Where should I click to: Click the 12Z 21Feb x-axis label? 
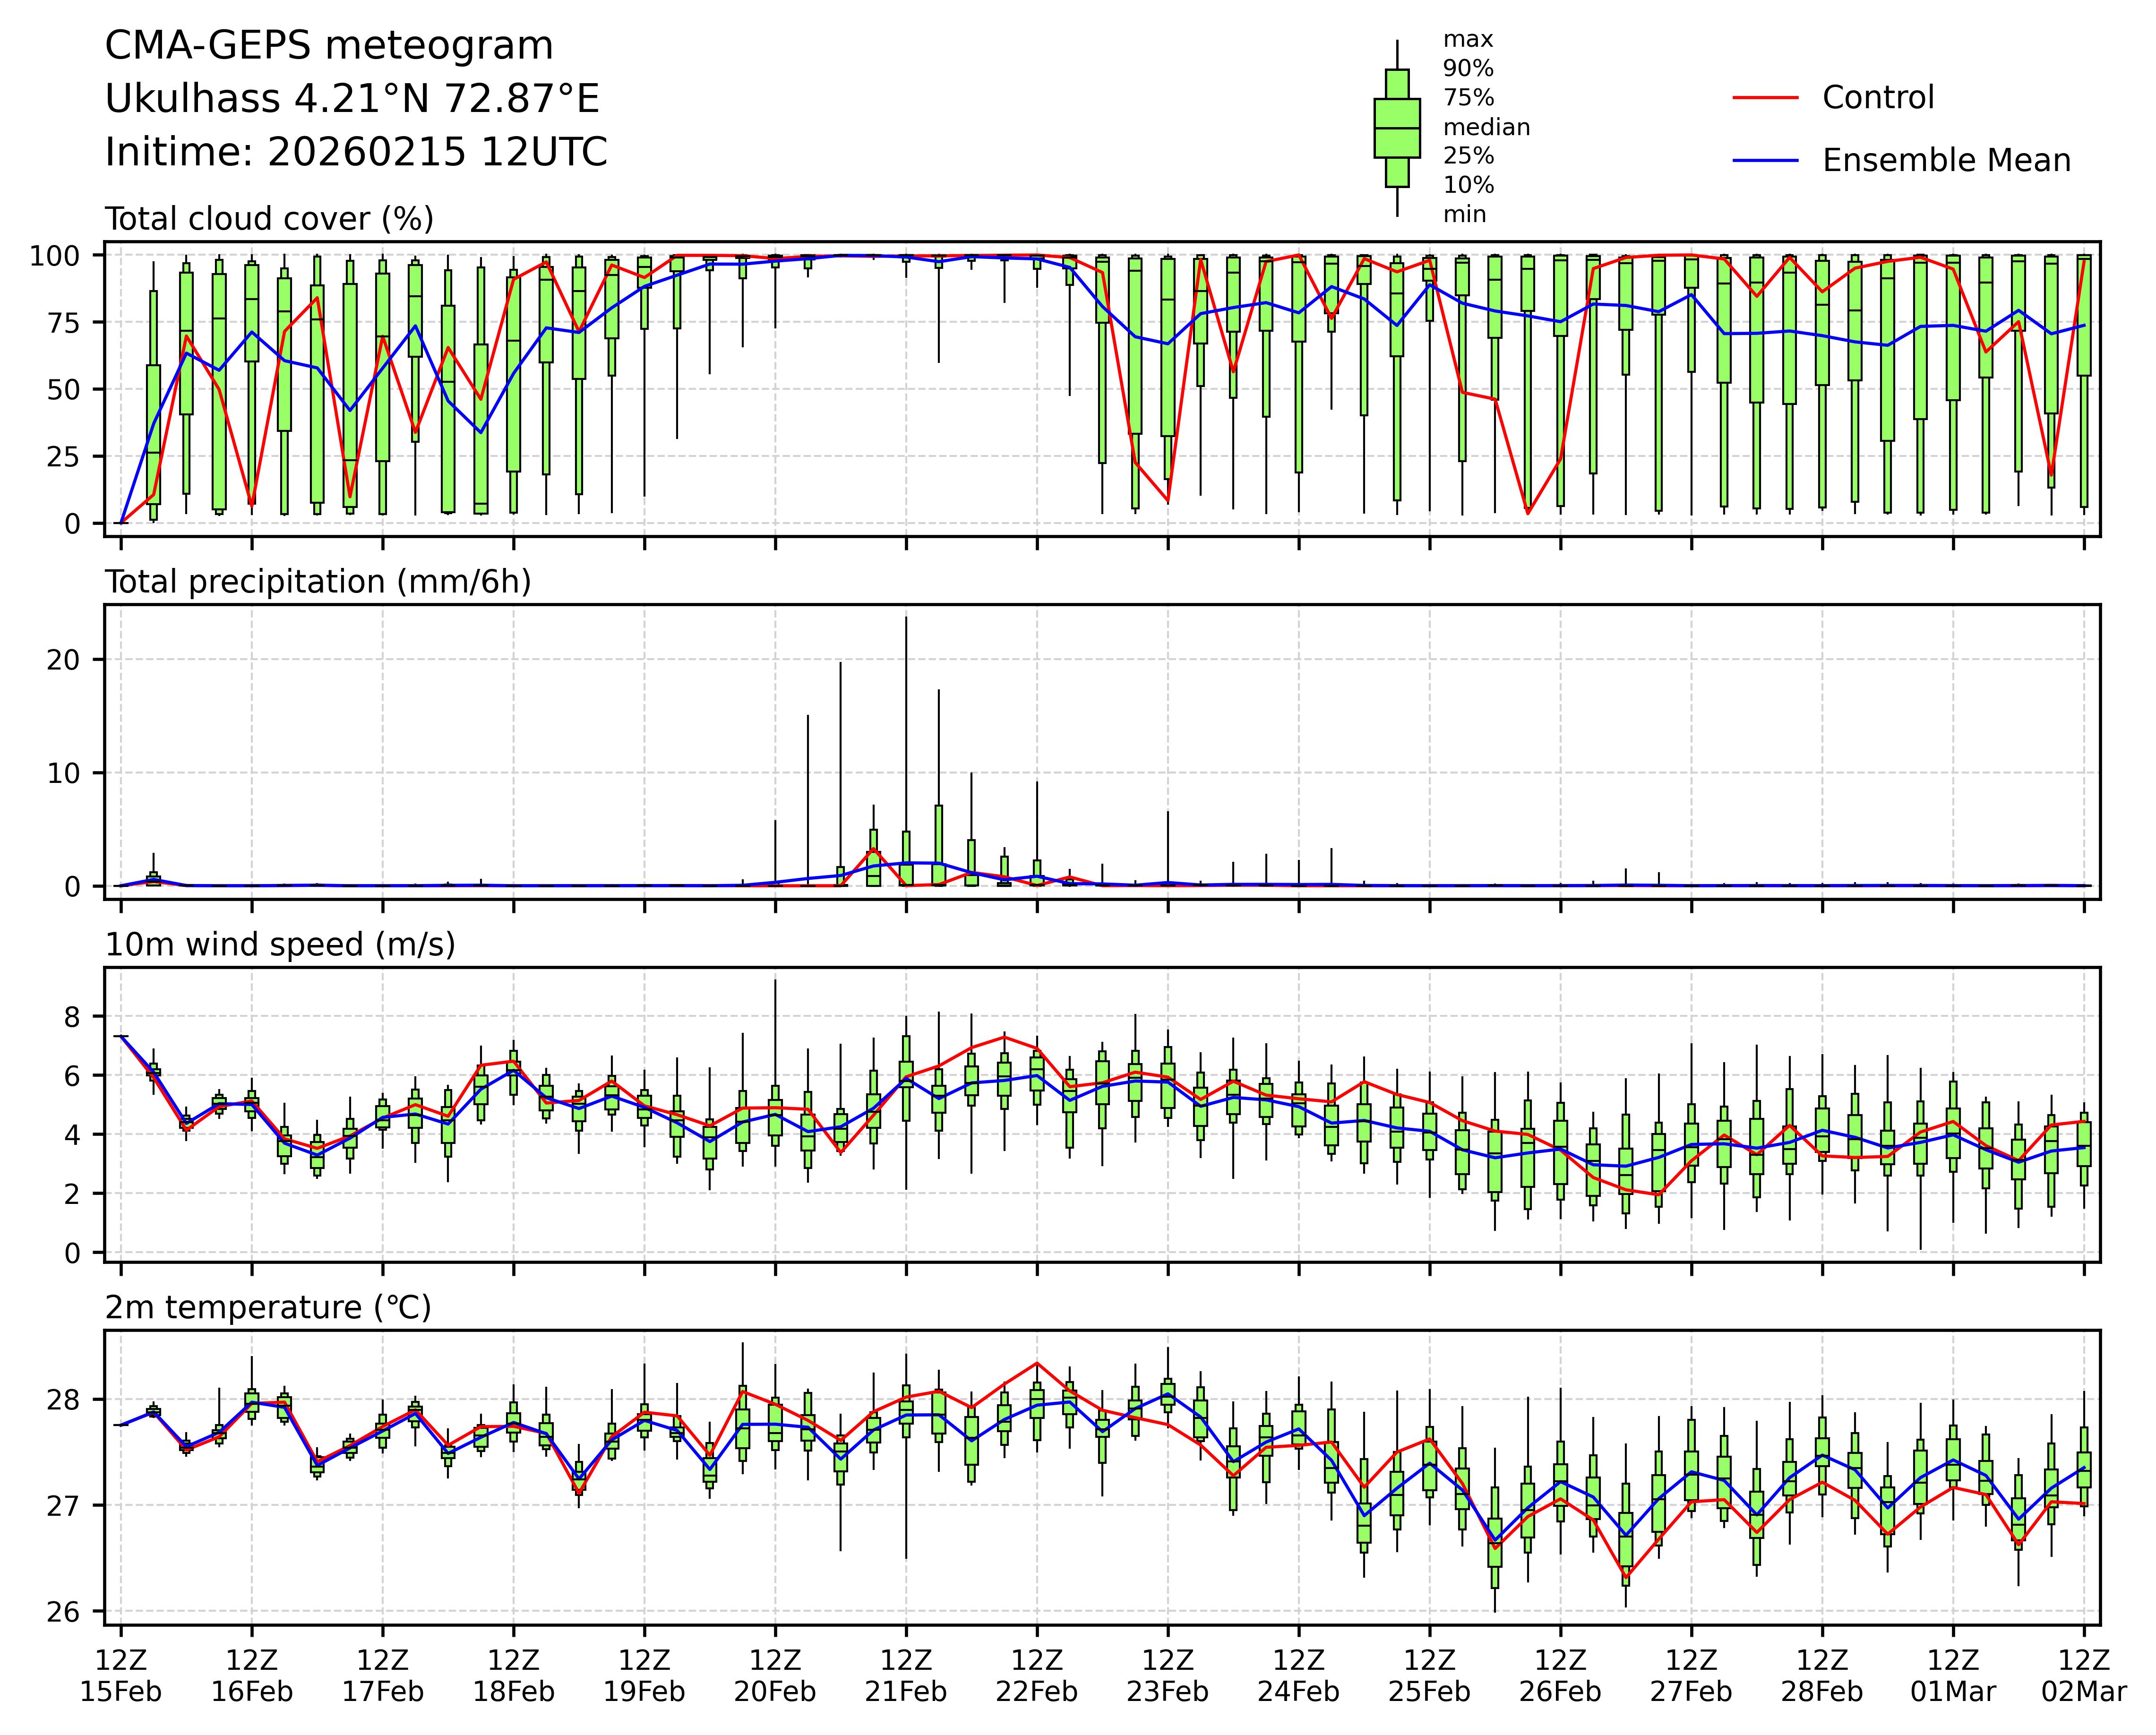906,1676
